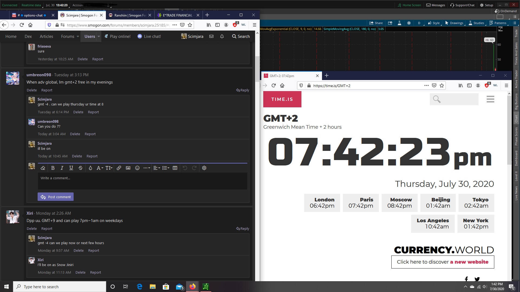The width and height of the screenshot is (520, 292).
Task: Click the Write a comment field
Action: click(x=142, y=181)
